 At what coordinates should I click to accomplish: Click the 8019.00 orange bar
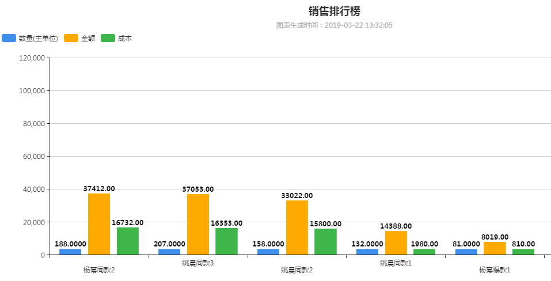click(495, 248)
